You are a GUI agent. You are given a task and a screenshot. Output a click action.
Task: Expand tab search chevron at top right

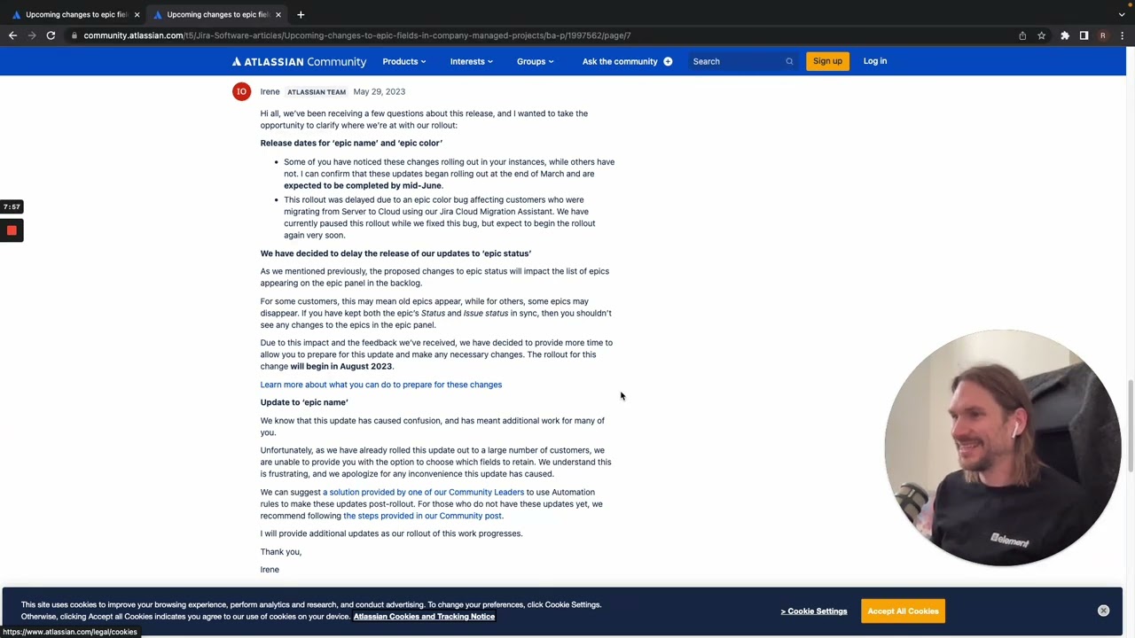click(1122, 14)
